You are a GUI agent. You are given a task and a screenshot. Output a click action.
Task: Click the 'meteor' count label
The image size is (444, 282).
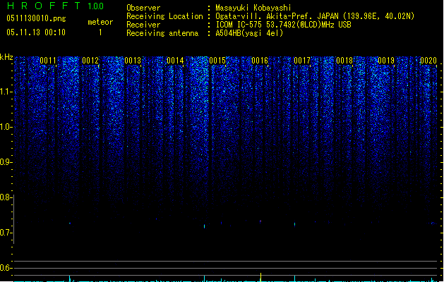[x=100, y=22]
